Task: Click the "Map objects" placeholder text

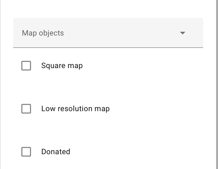Action: pos(43,33)
